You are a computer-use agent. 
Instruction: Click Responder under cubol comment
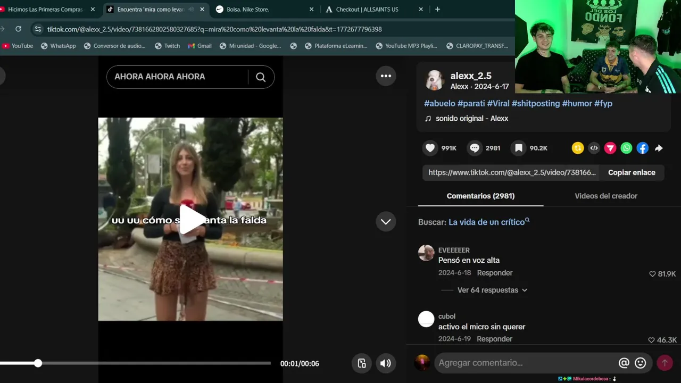[x=495, y=339]
